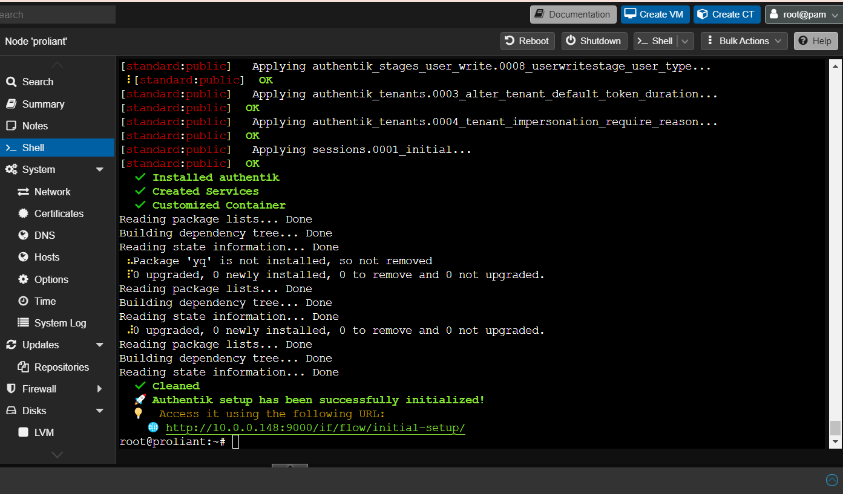Open the Summary page
The image size is (843, 494).
tap(57, 104)
